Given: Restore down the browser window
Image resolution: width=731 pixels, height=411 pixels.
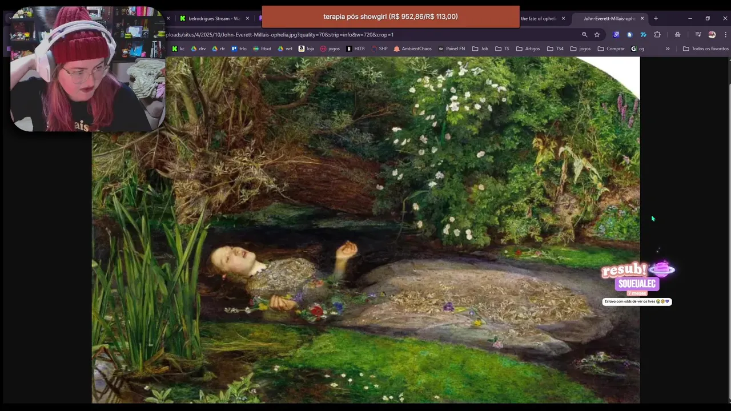Looking at the screenshot, I should coord(708,18).
